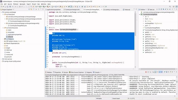Open Project Explorer filter icon

pos(33,9)
